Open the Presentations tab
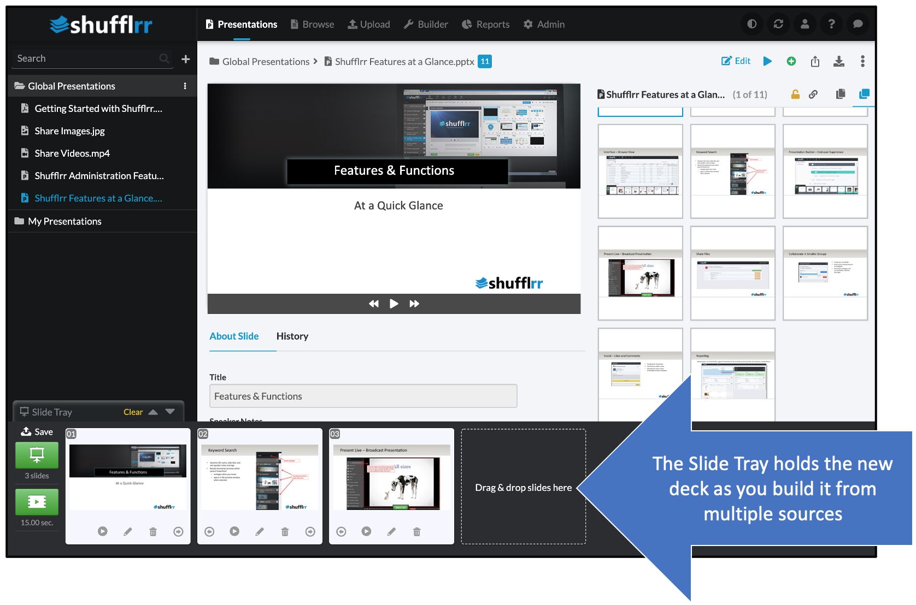Screen dimensions: 916x605 click(242, 25)
